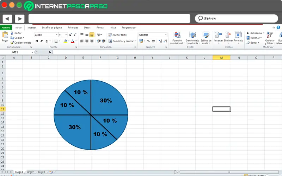Open the Autosuma dropdown arrow

click(263, 33)
